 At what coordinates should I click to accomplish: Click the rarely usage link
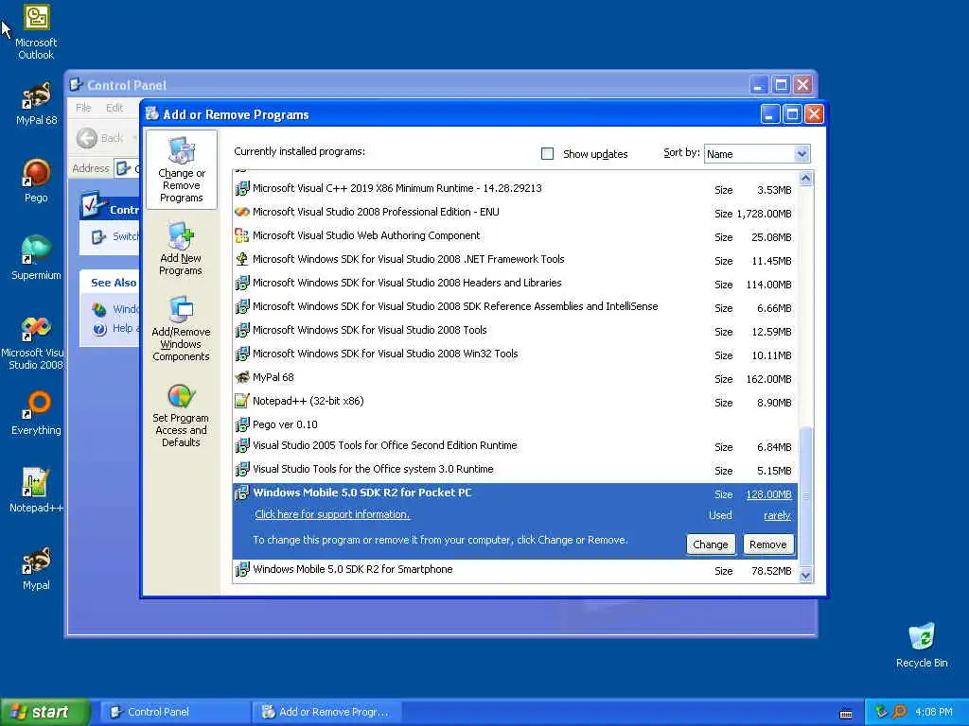tap(778, 515)
